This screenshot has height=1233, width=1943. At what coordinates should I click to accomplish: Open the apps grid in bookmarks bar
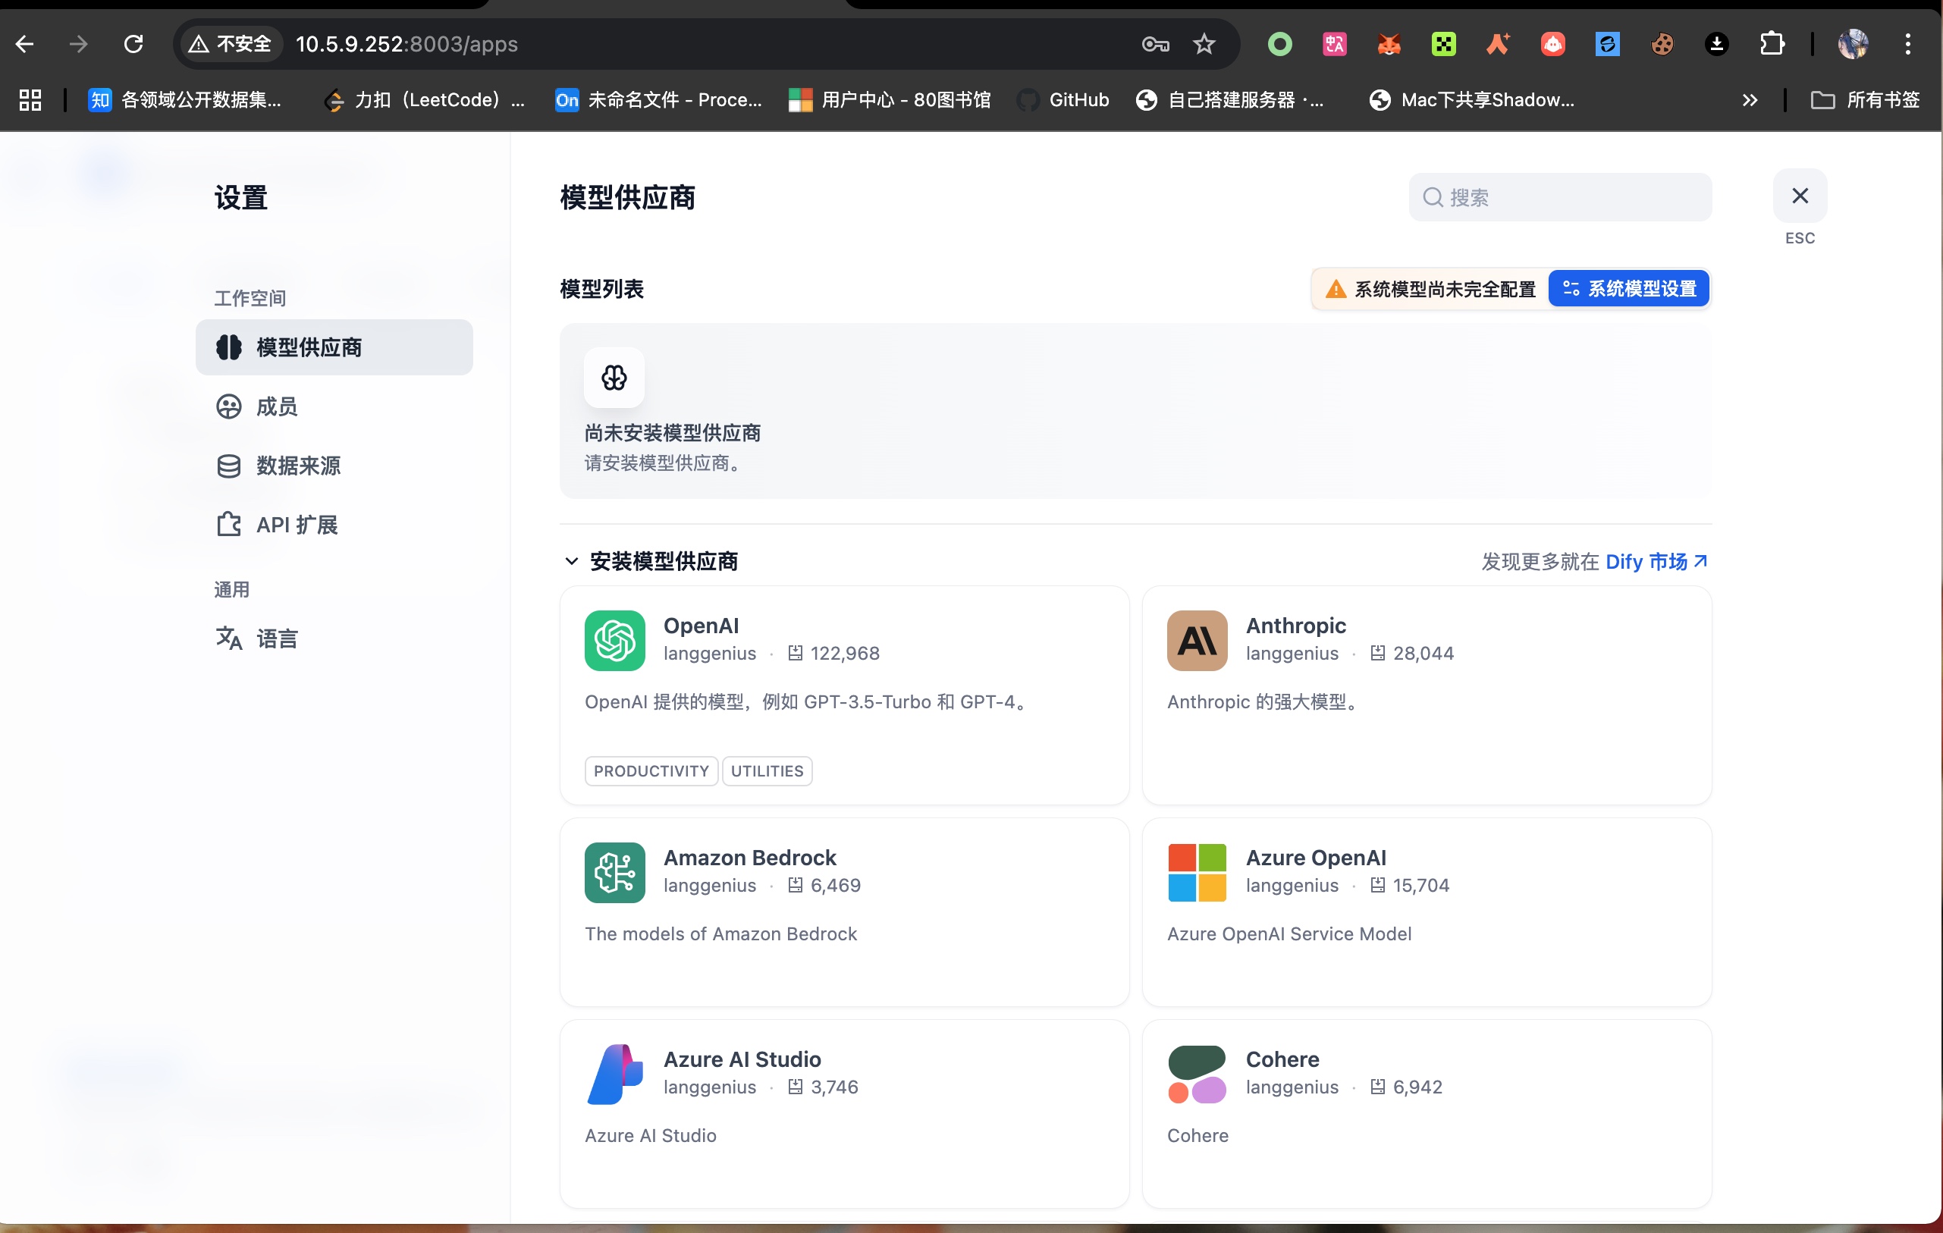point(30,100)
